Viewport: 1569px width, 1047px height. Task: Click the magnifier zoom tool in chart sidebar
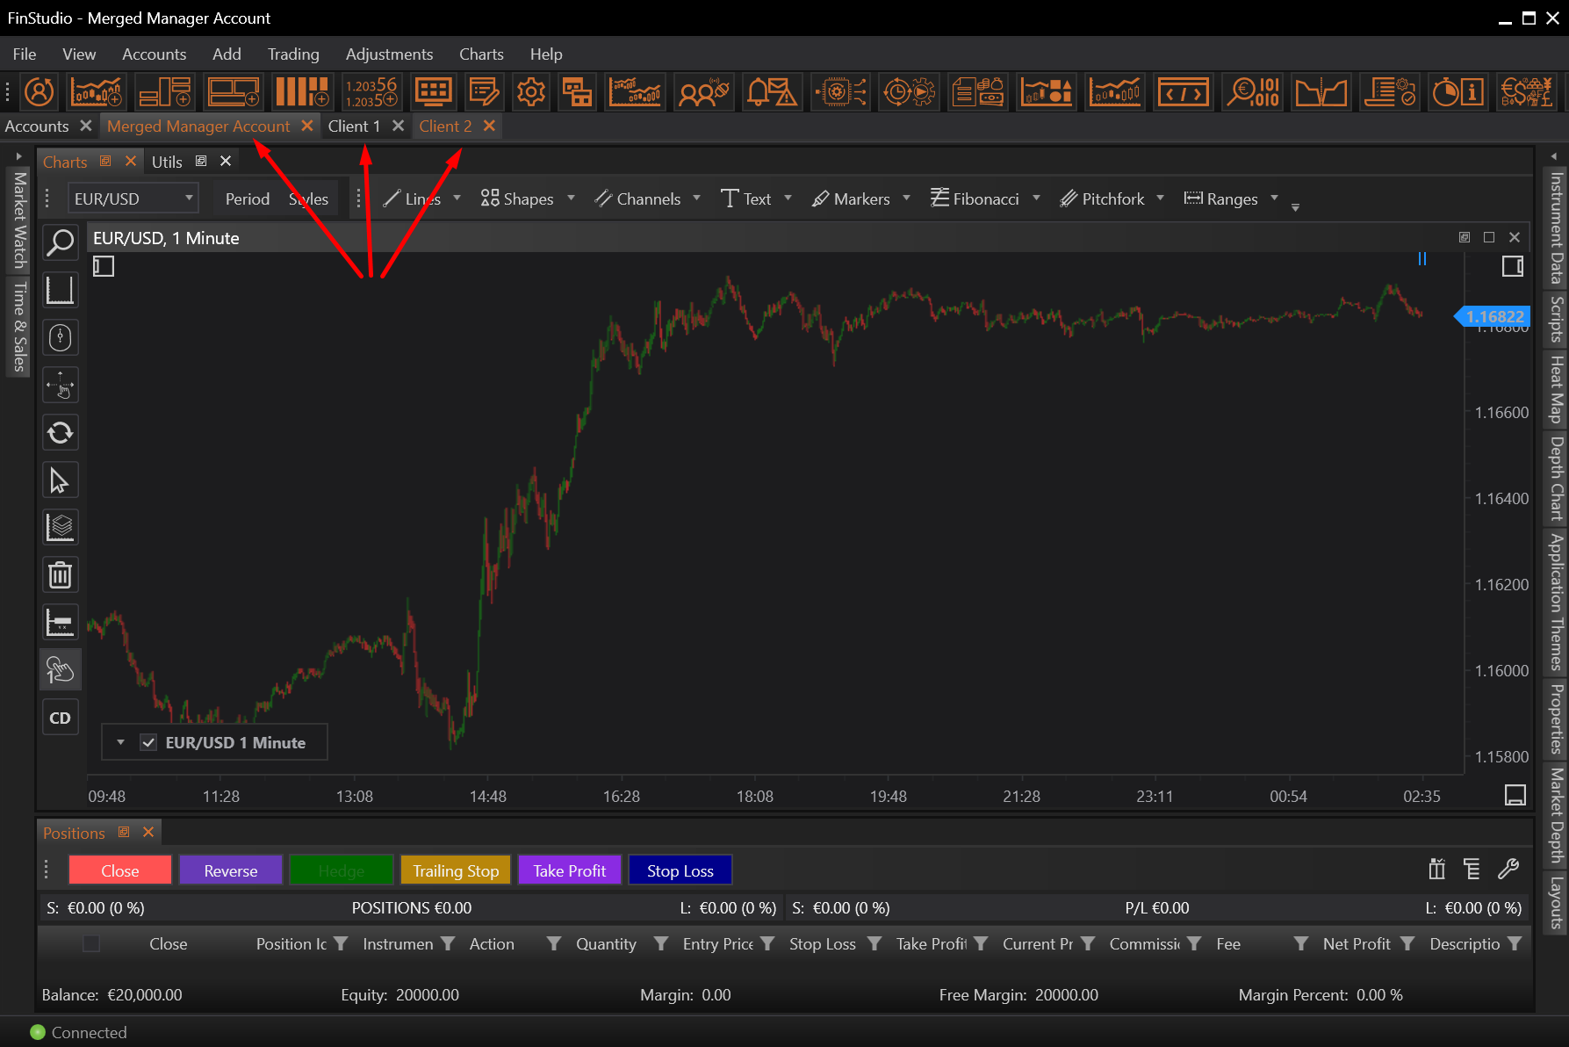60,242
